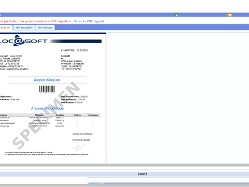Click the empty input field below 100055
Image resolution: width=249 pixels, height=187 pixels.
(x=169, y=179)
